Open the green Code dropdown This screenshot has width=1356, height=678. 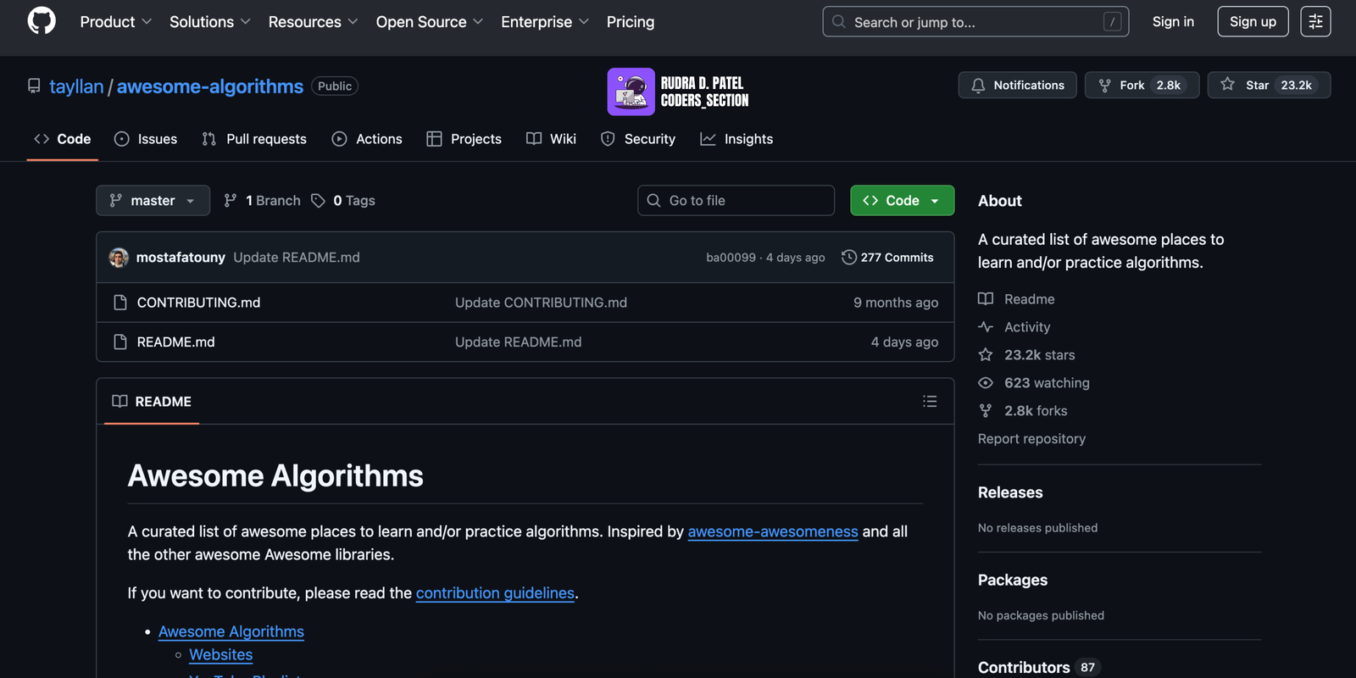tap(902, 201)
